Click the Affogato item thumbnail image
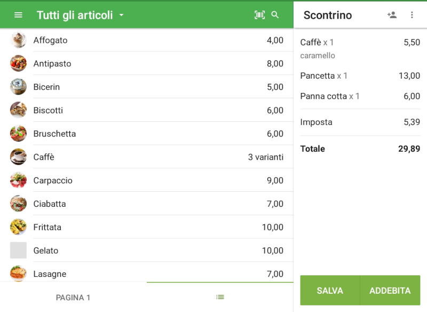427x312 pixels. coord(18,40)
